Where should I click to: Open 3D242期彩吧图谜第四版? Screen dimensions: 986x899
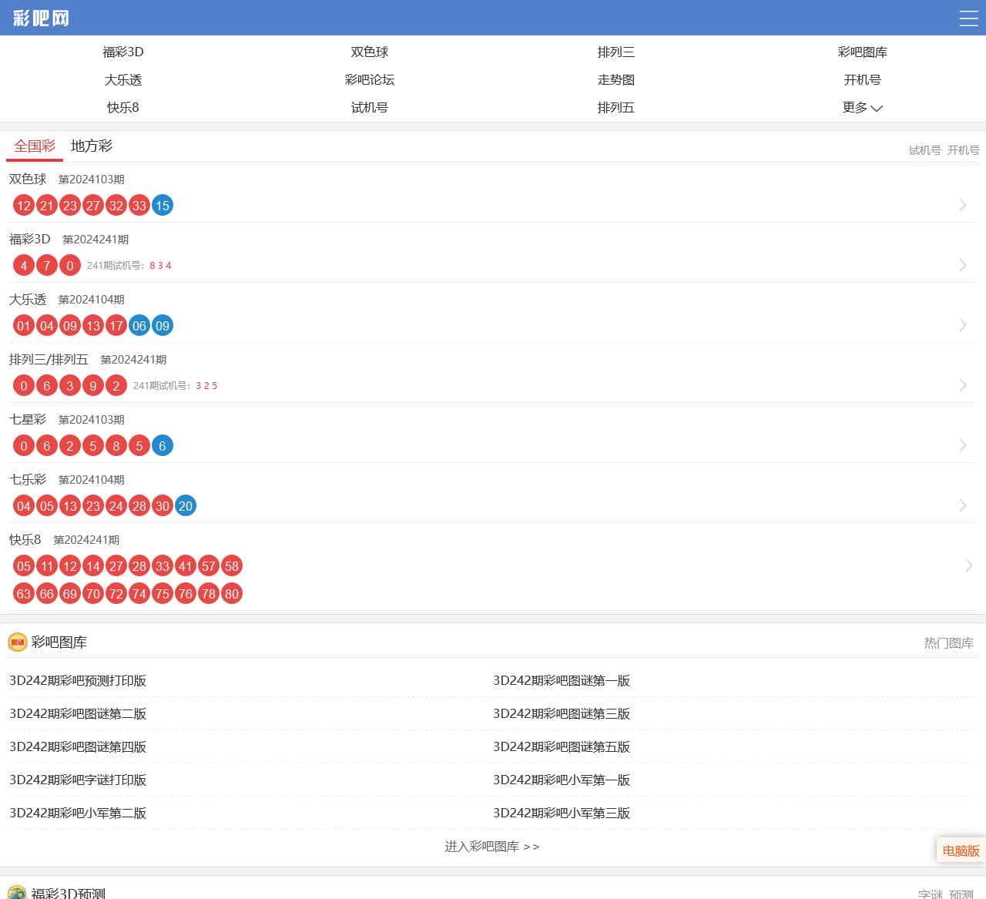(x=78, y=746)
